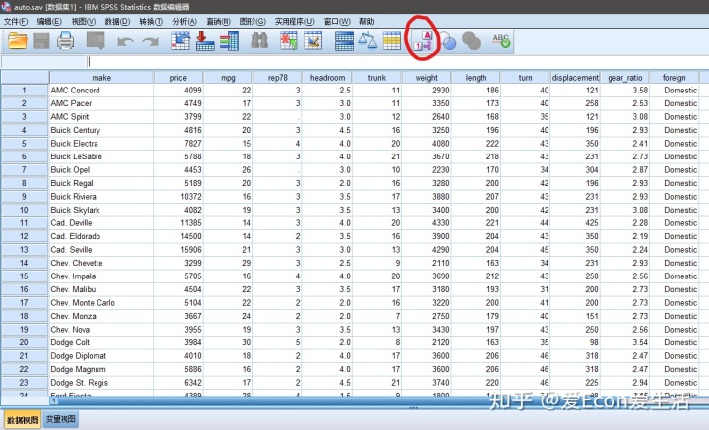Select the displacement column header
Image resolution: width=709 pixels, height=430 pixels.
(575, 77)
